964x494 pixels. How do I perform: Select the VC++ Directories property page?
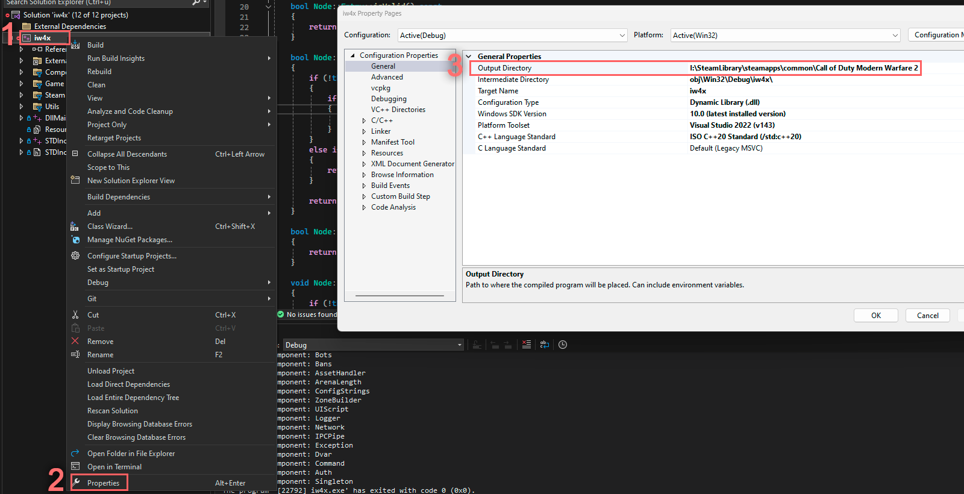(x=398, y=110)
